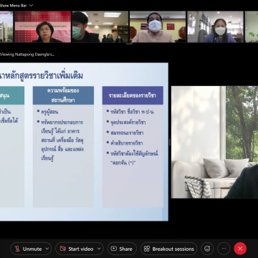Click the muted microphone icon
Viewport: 258px width, 258px height.
tap(17, 249)
